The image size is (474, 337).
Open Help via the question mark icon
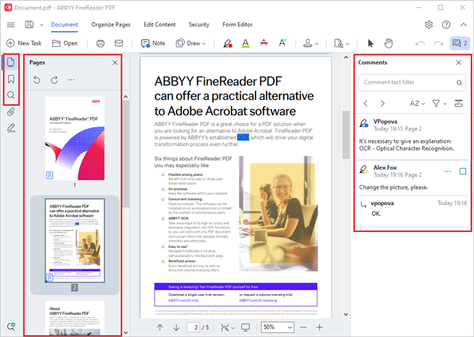click(446, 25)
